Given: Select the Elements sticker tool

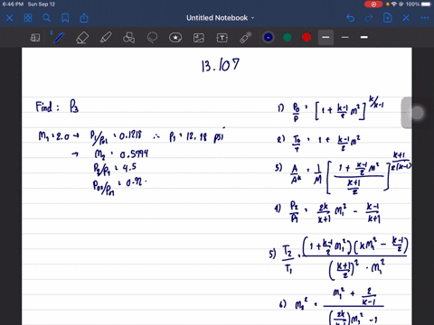Looking at the screenshot, I should [x=175, y=38].
